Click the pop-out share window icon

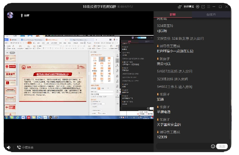[203, 7]
